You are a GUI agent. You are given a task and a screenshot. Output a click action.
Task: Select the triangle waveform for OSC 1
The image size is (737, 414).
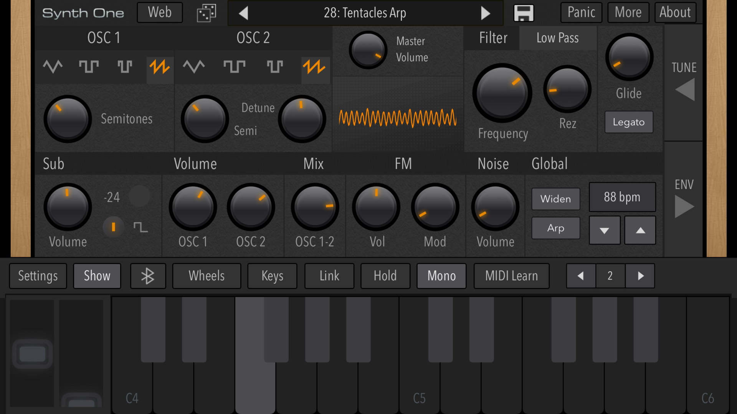coord(53,67)
